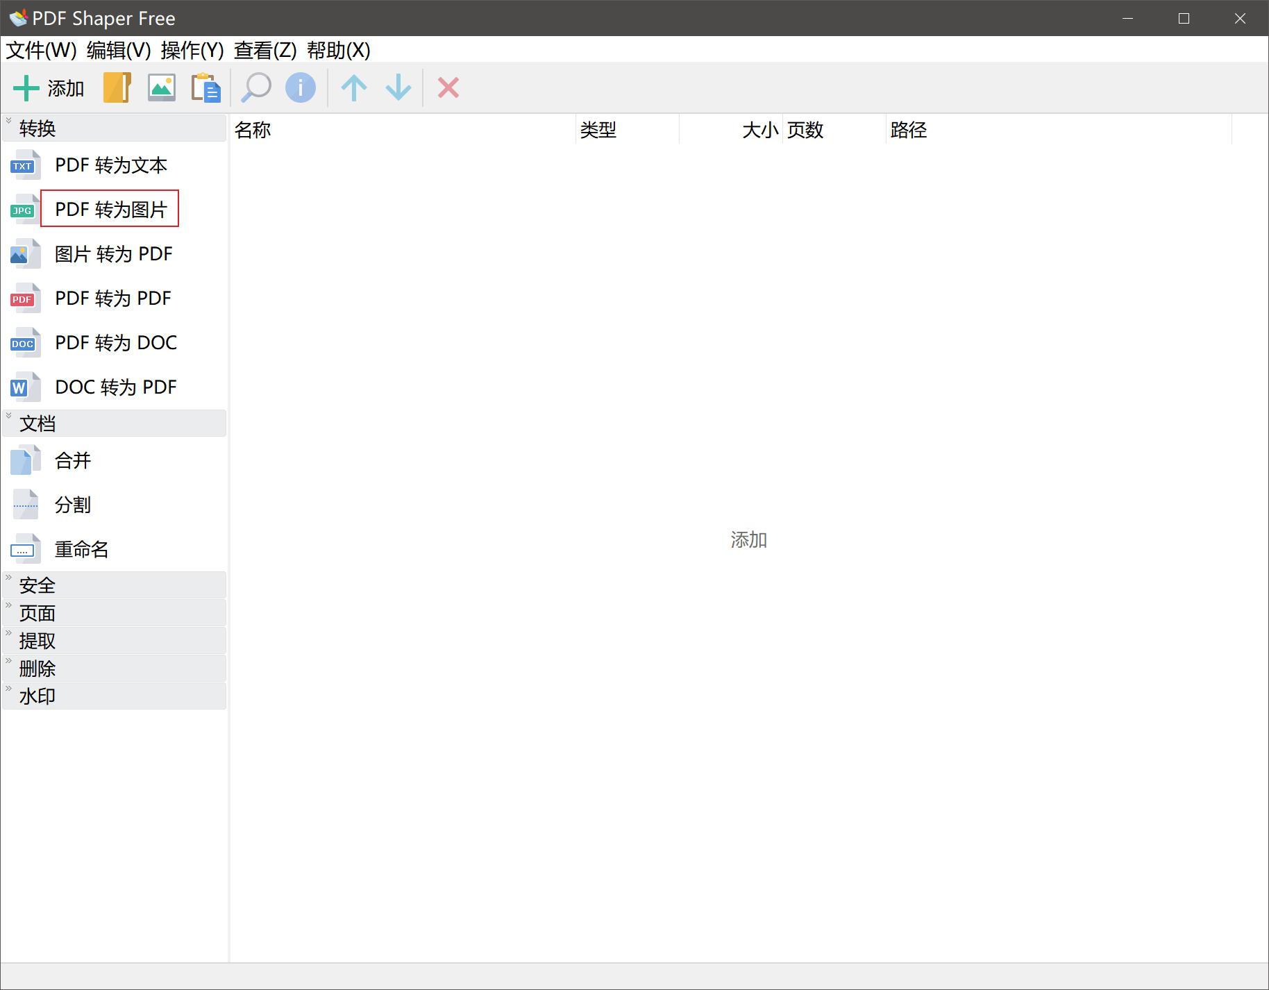The height and width of the screenshot is (990, 1269).
Task: Open the 合并 tool label
Action: tap(73, 460)
